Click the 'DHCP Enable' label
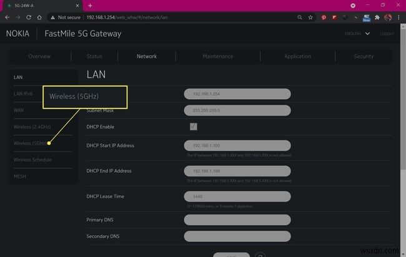406x257 pixels. click(100, 127)
